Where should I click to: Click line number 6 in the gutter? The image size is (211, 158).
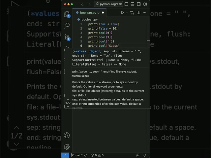[81, 46]
